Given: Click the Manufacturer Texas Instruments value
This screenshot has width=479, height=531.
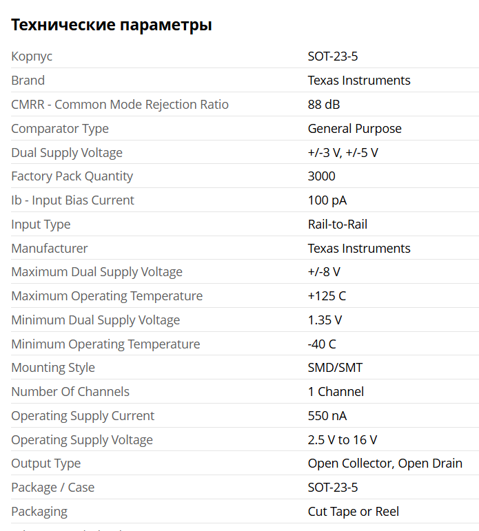Looking at the screenshot, I should coord(358,249).
